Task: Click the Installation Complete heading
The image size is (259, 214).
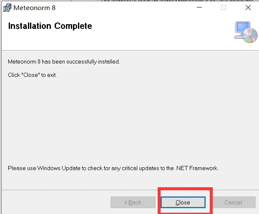Action: pos(50,26)
